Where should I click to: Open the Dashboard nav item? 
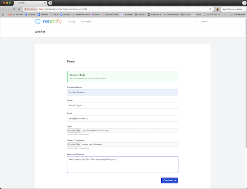tap(86, 22)
